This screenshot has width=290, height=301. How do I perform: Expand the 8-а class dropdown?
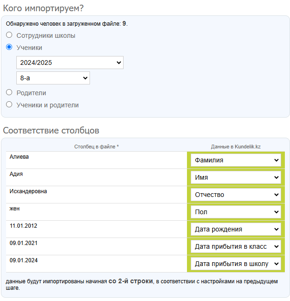pyautogui.click(x=53, y=78)
